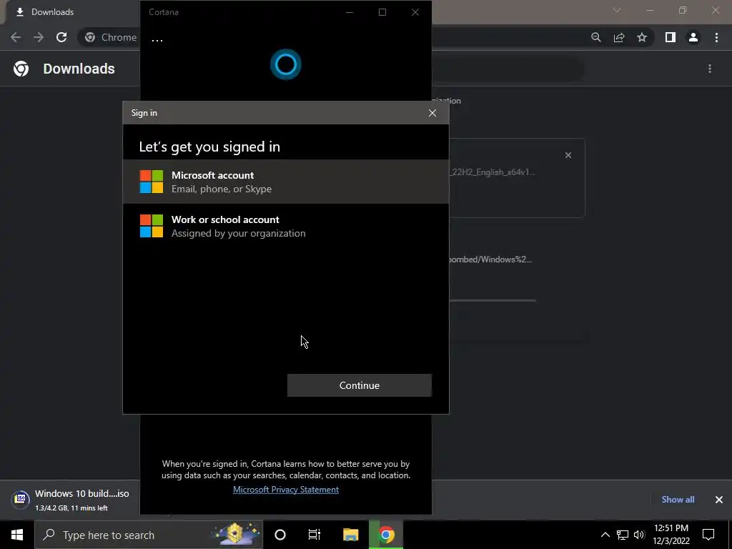
Task: Switch to Chrome on the taskbar
Action: pyautogui.click(x=386, y=535)
